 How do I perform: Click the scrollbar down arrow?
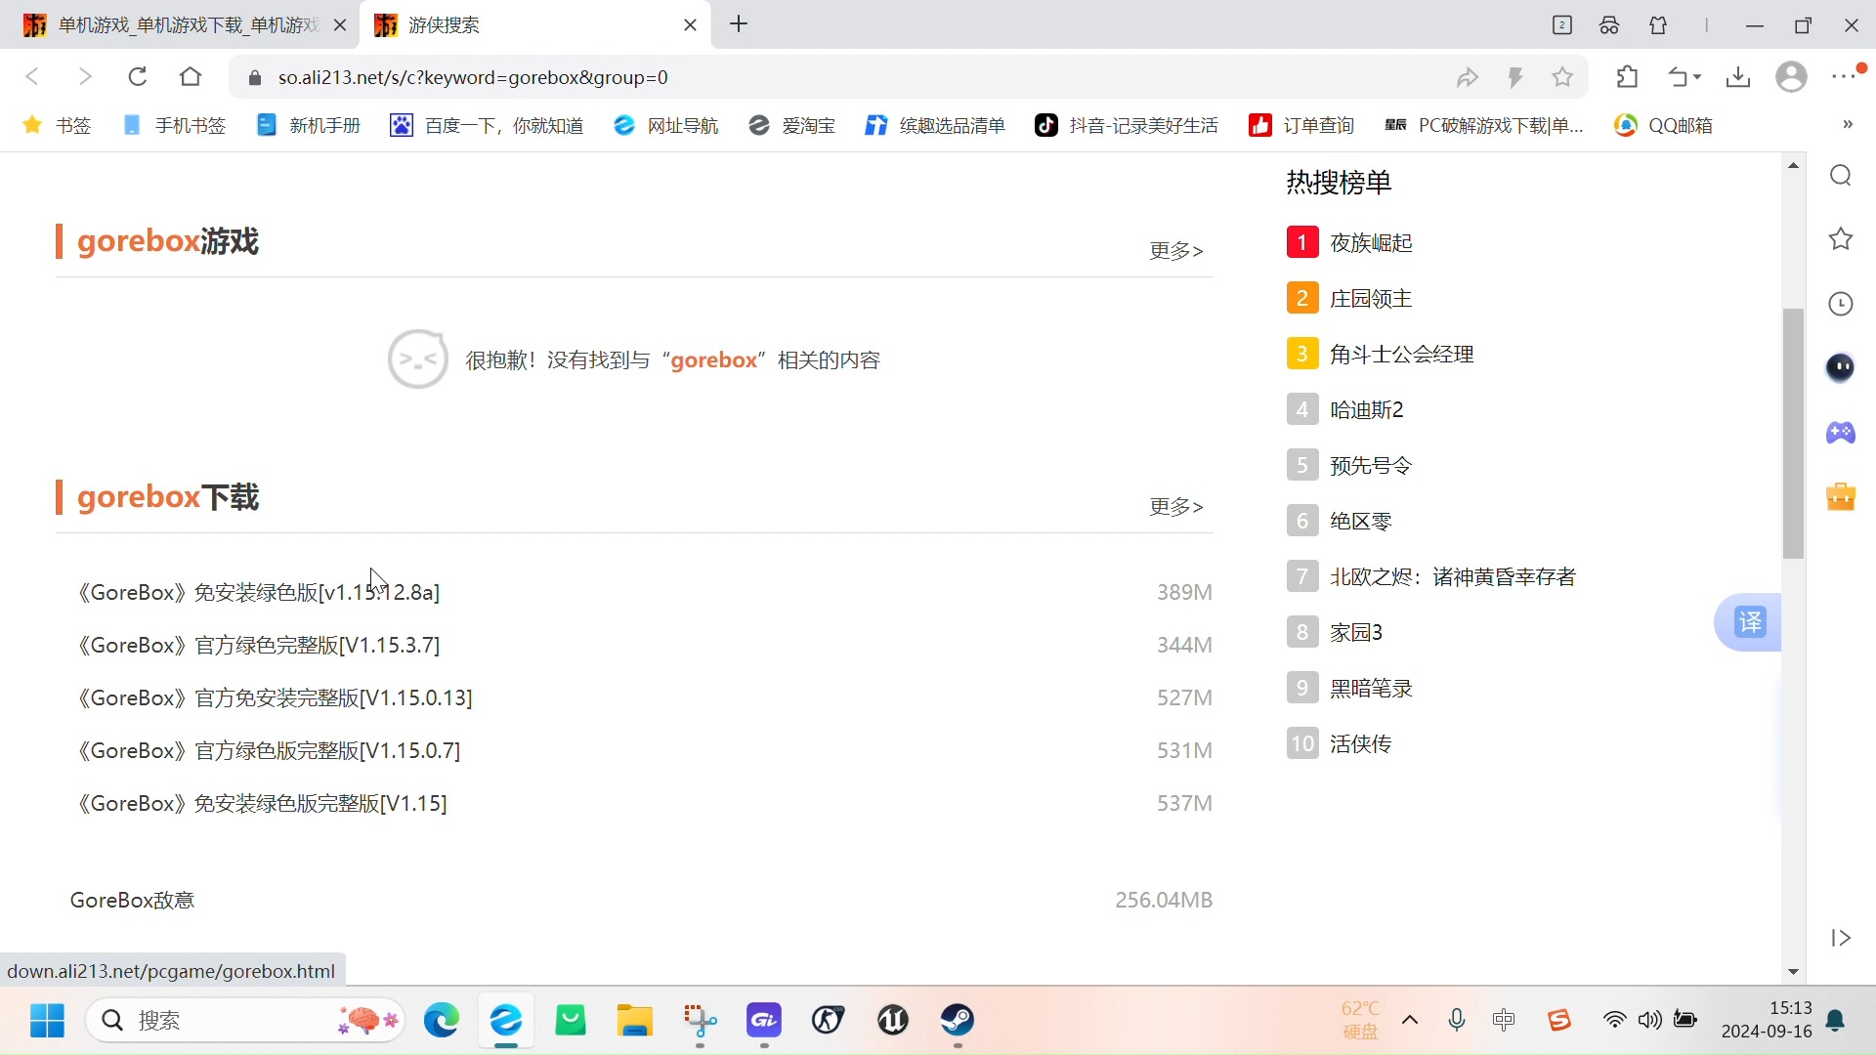point(1793,972)
